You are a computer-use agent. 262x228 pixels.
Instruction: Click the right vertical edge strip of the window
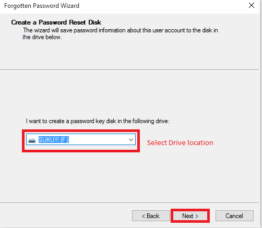tap(260, 114)
